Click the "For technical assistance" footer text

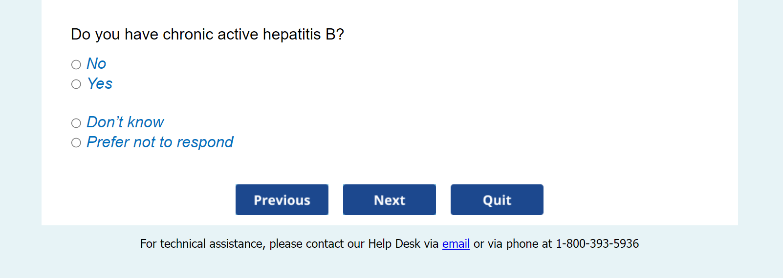(x=202, y=244)
